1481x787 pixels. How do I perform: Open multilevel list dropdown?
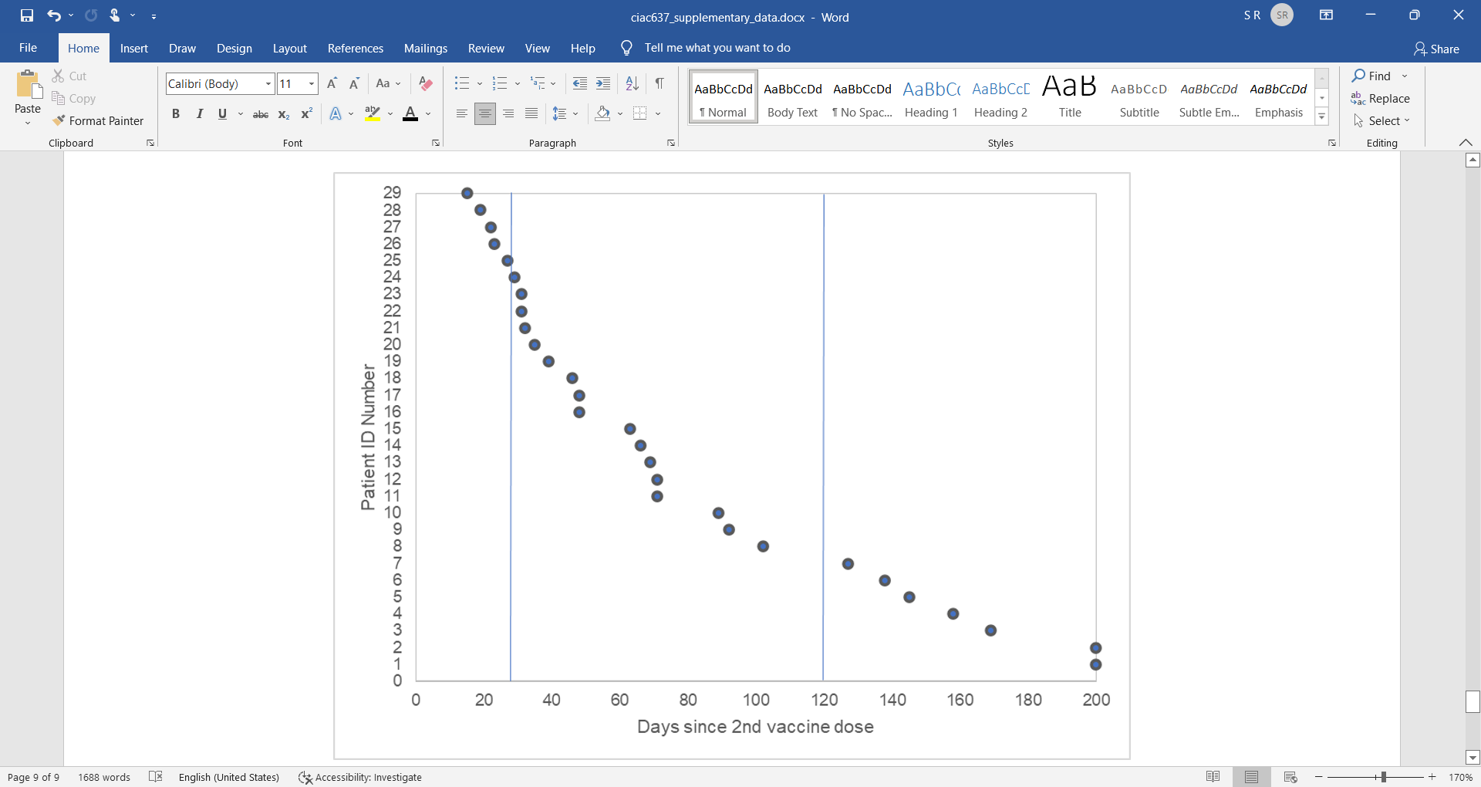pyautogui.click(x=553, y=83)
